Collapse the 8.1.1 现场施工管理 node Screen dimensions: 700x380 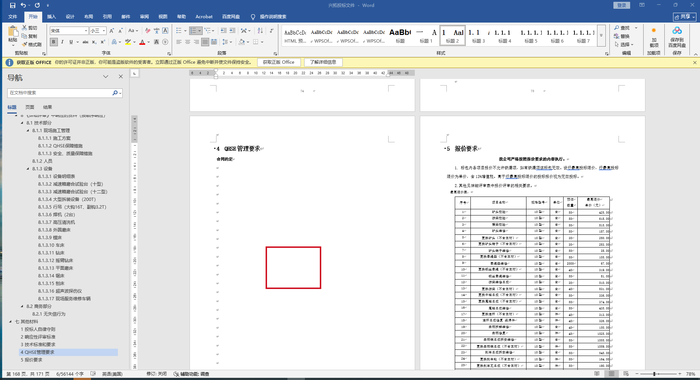(x=28, y=131)
